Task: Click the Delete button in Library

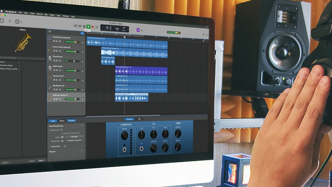Action: pyautogui.click(x=32, y=161)
